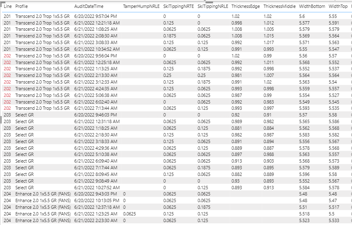Click the SkiTippingNRLE column header
The height and width of the screenshot is (225, 352).
click(213, 6)
